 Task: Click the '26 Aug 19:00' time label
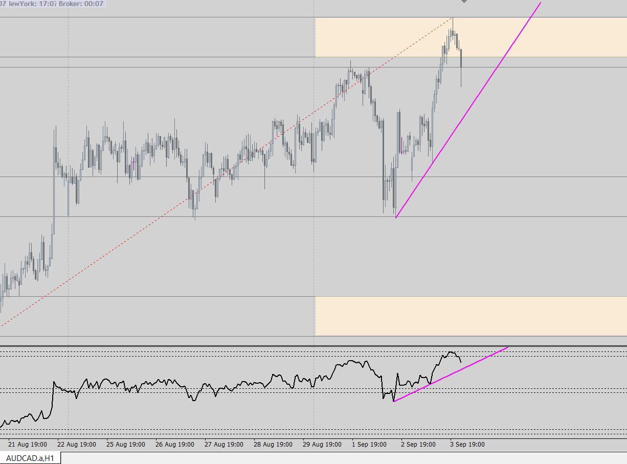click(x=174, y=444)
